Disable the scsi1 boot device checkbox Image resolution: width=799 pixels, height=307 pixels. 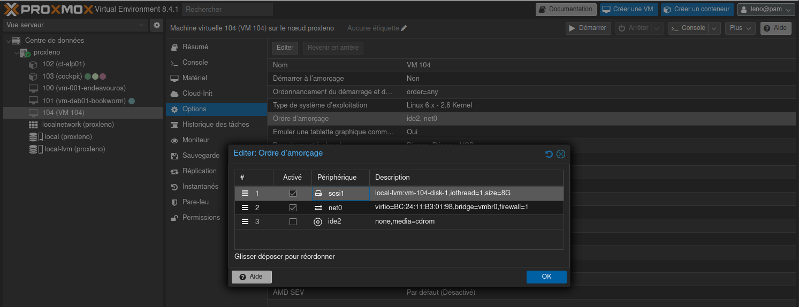point(293,193)
